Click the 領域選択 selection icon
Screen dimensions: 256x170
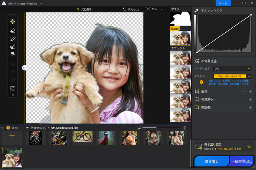(x=197, y=99)
